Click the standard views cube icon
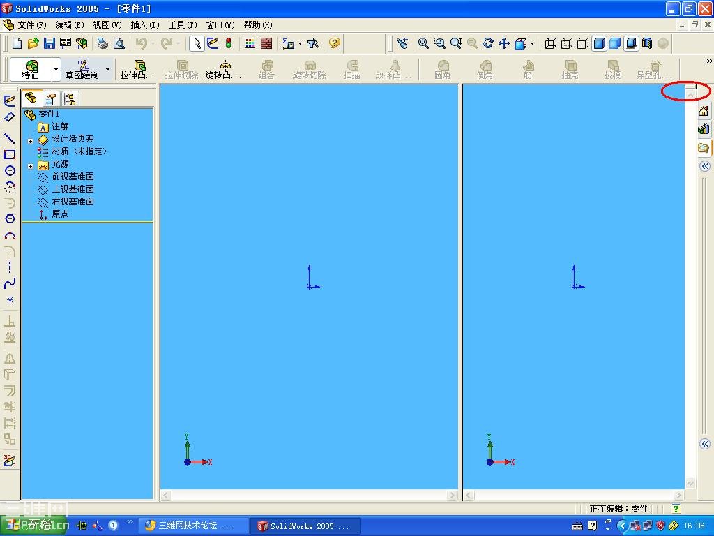 [521, 43]
